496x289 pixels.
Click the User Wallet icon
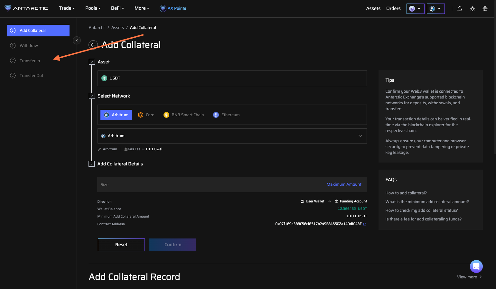[x=302, y=201]
